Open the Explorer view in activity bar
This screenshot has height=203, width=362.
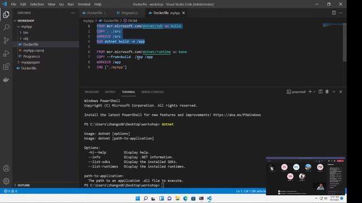click(x=6, y=15)
